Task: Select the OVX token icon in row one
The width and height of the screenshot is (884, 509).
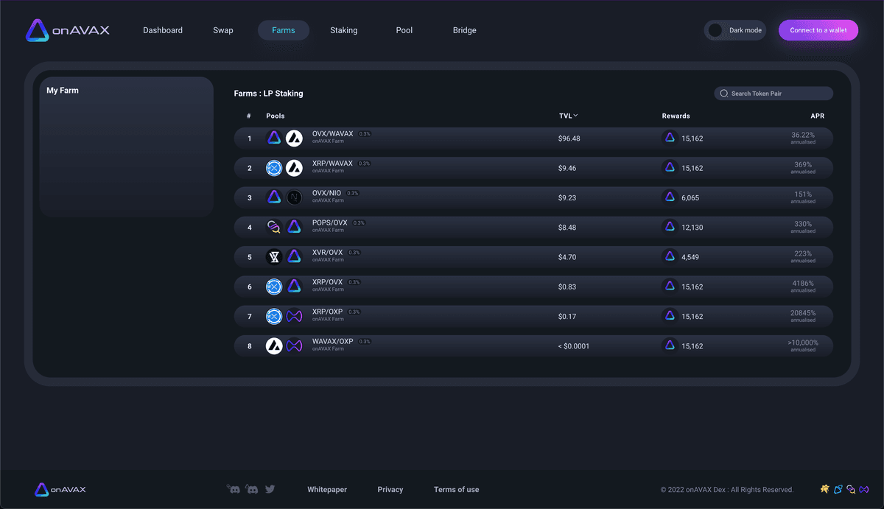Action: pos(274,138)
